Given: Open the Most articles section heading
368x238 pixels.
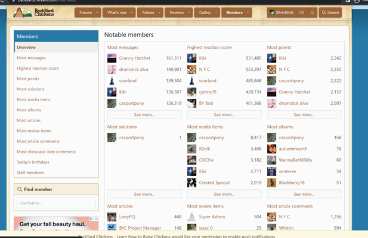Looking at the screenshot, I should [120, 206].
